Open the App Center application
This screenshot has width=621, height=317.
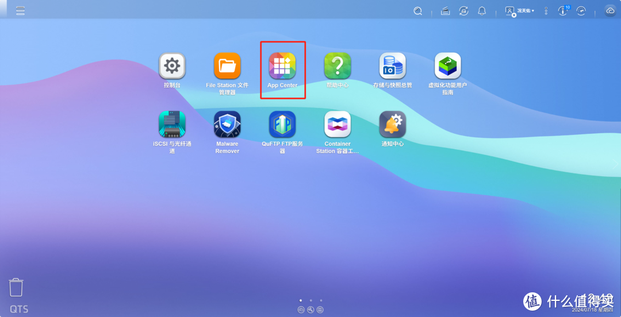(x=282, y=65)
